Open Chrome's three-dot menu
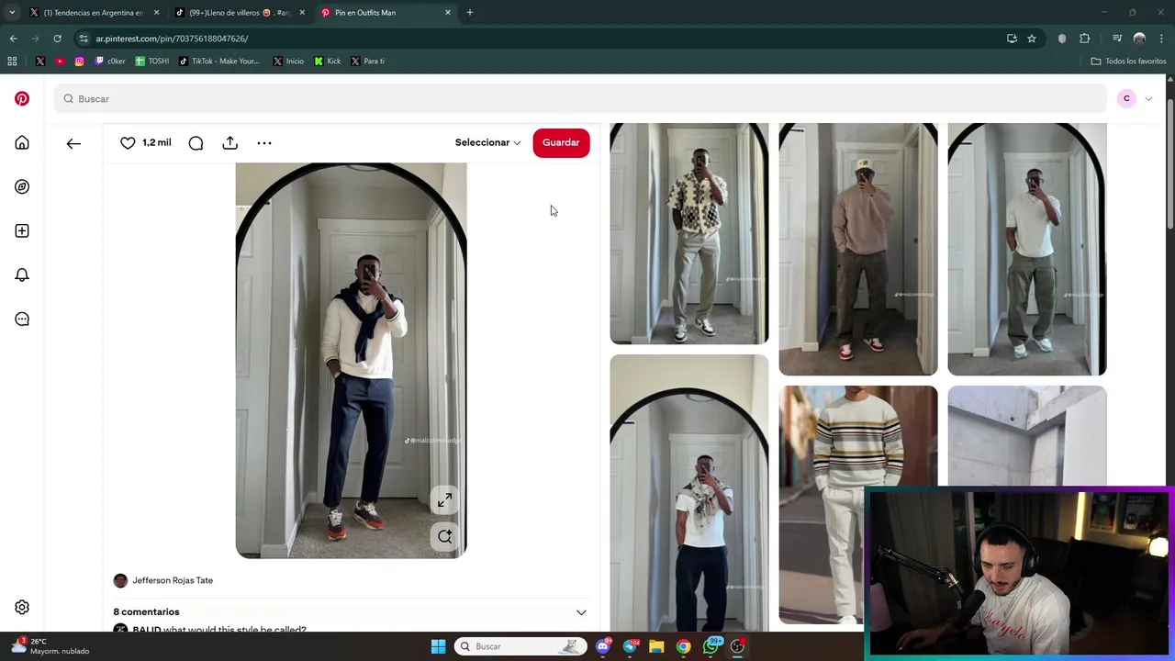The height and width of the screenshot is (661, 1175). (1161, 39)
